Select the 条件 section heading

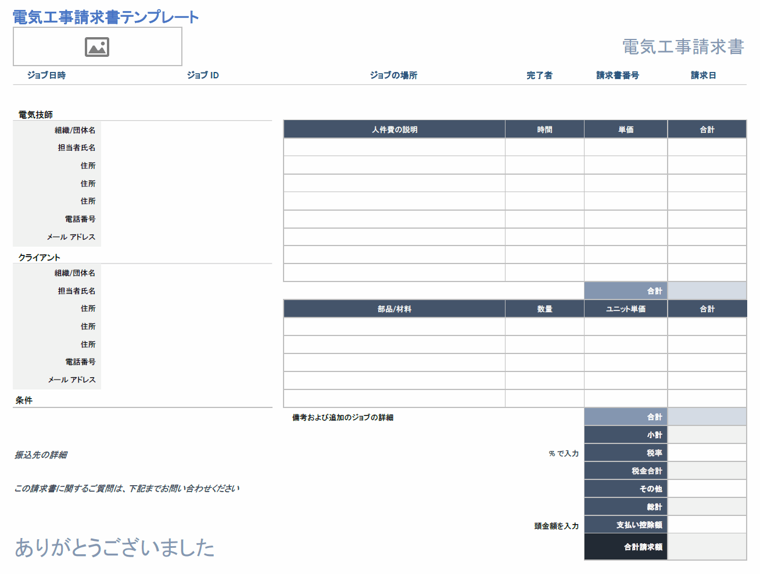coord(24,400)
